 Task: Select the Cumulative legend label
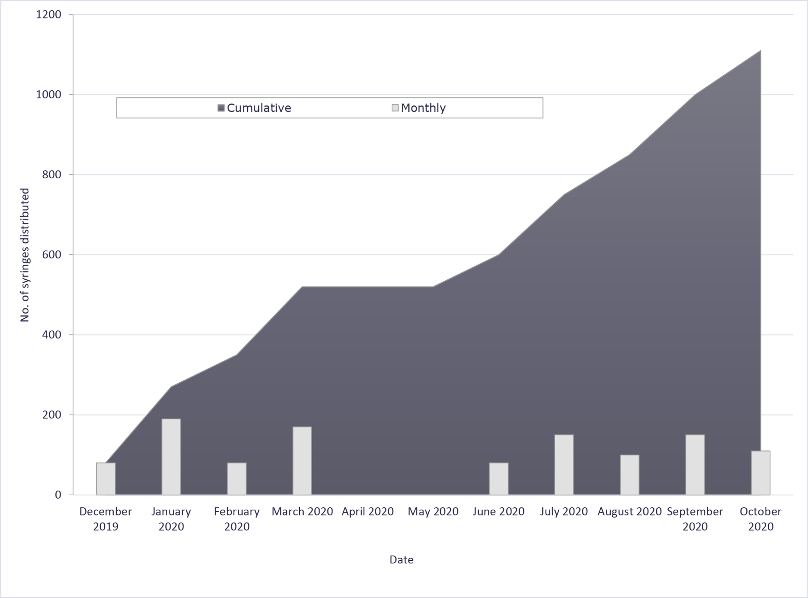pyautogui.click(x=259, y=108)
